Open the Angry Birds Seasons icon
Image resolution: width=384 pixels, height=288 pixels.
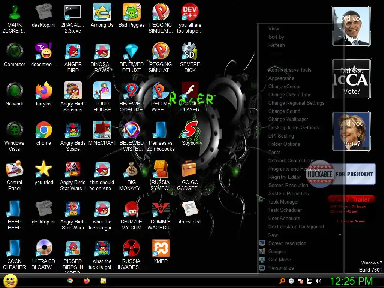click(73, 97)
